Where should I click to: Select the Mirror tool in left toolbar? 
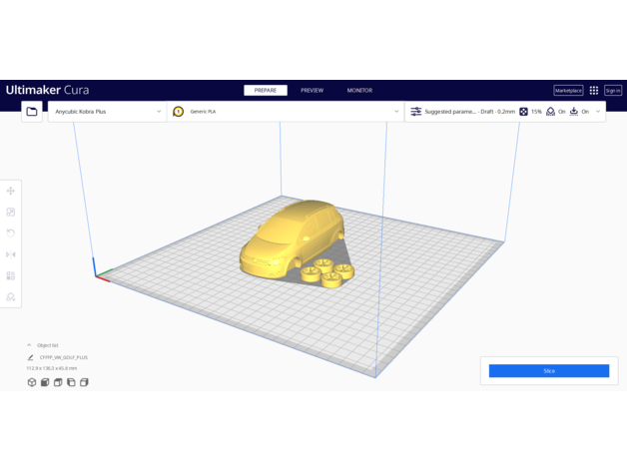[x=11, y=254]
